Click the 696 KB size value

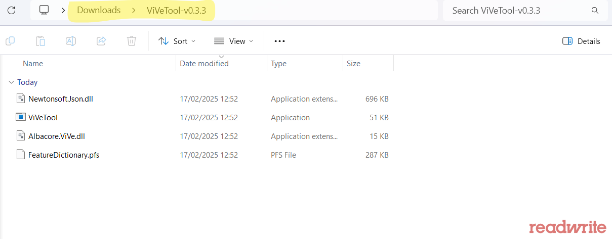point(377,99)
